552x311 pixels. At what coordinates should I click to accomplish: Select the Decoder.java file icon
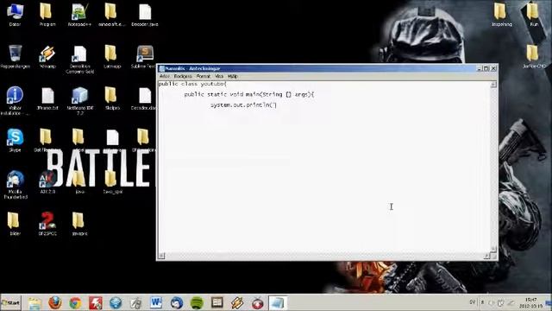[145, 15]
